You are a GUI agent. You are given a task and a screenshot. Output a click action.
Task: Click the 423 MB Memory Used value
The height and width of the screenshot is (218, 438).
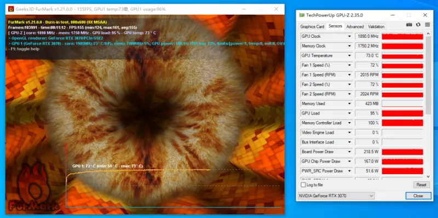pos(367,104)
